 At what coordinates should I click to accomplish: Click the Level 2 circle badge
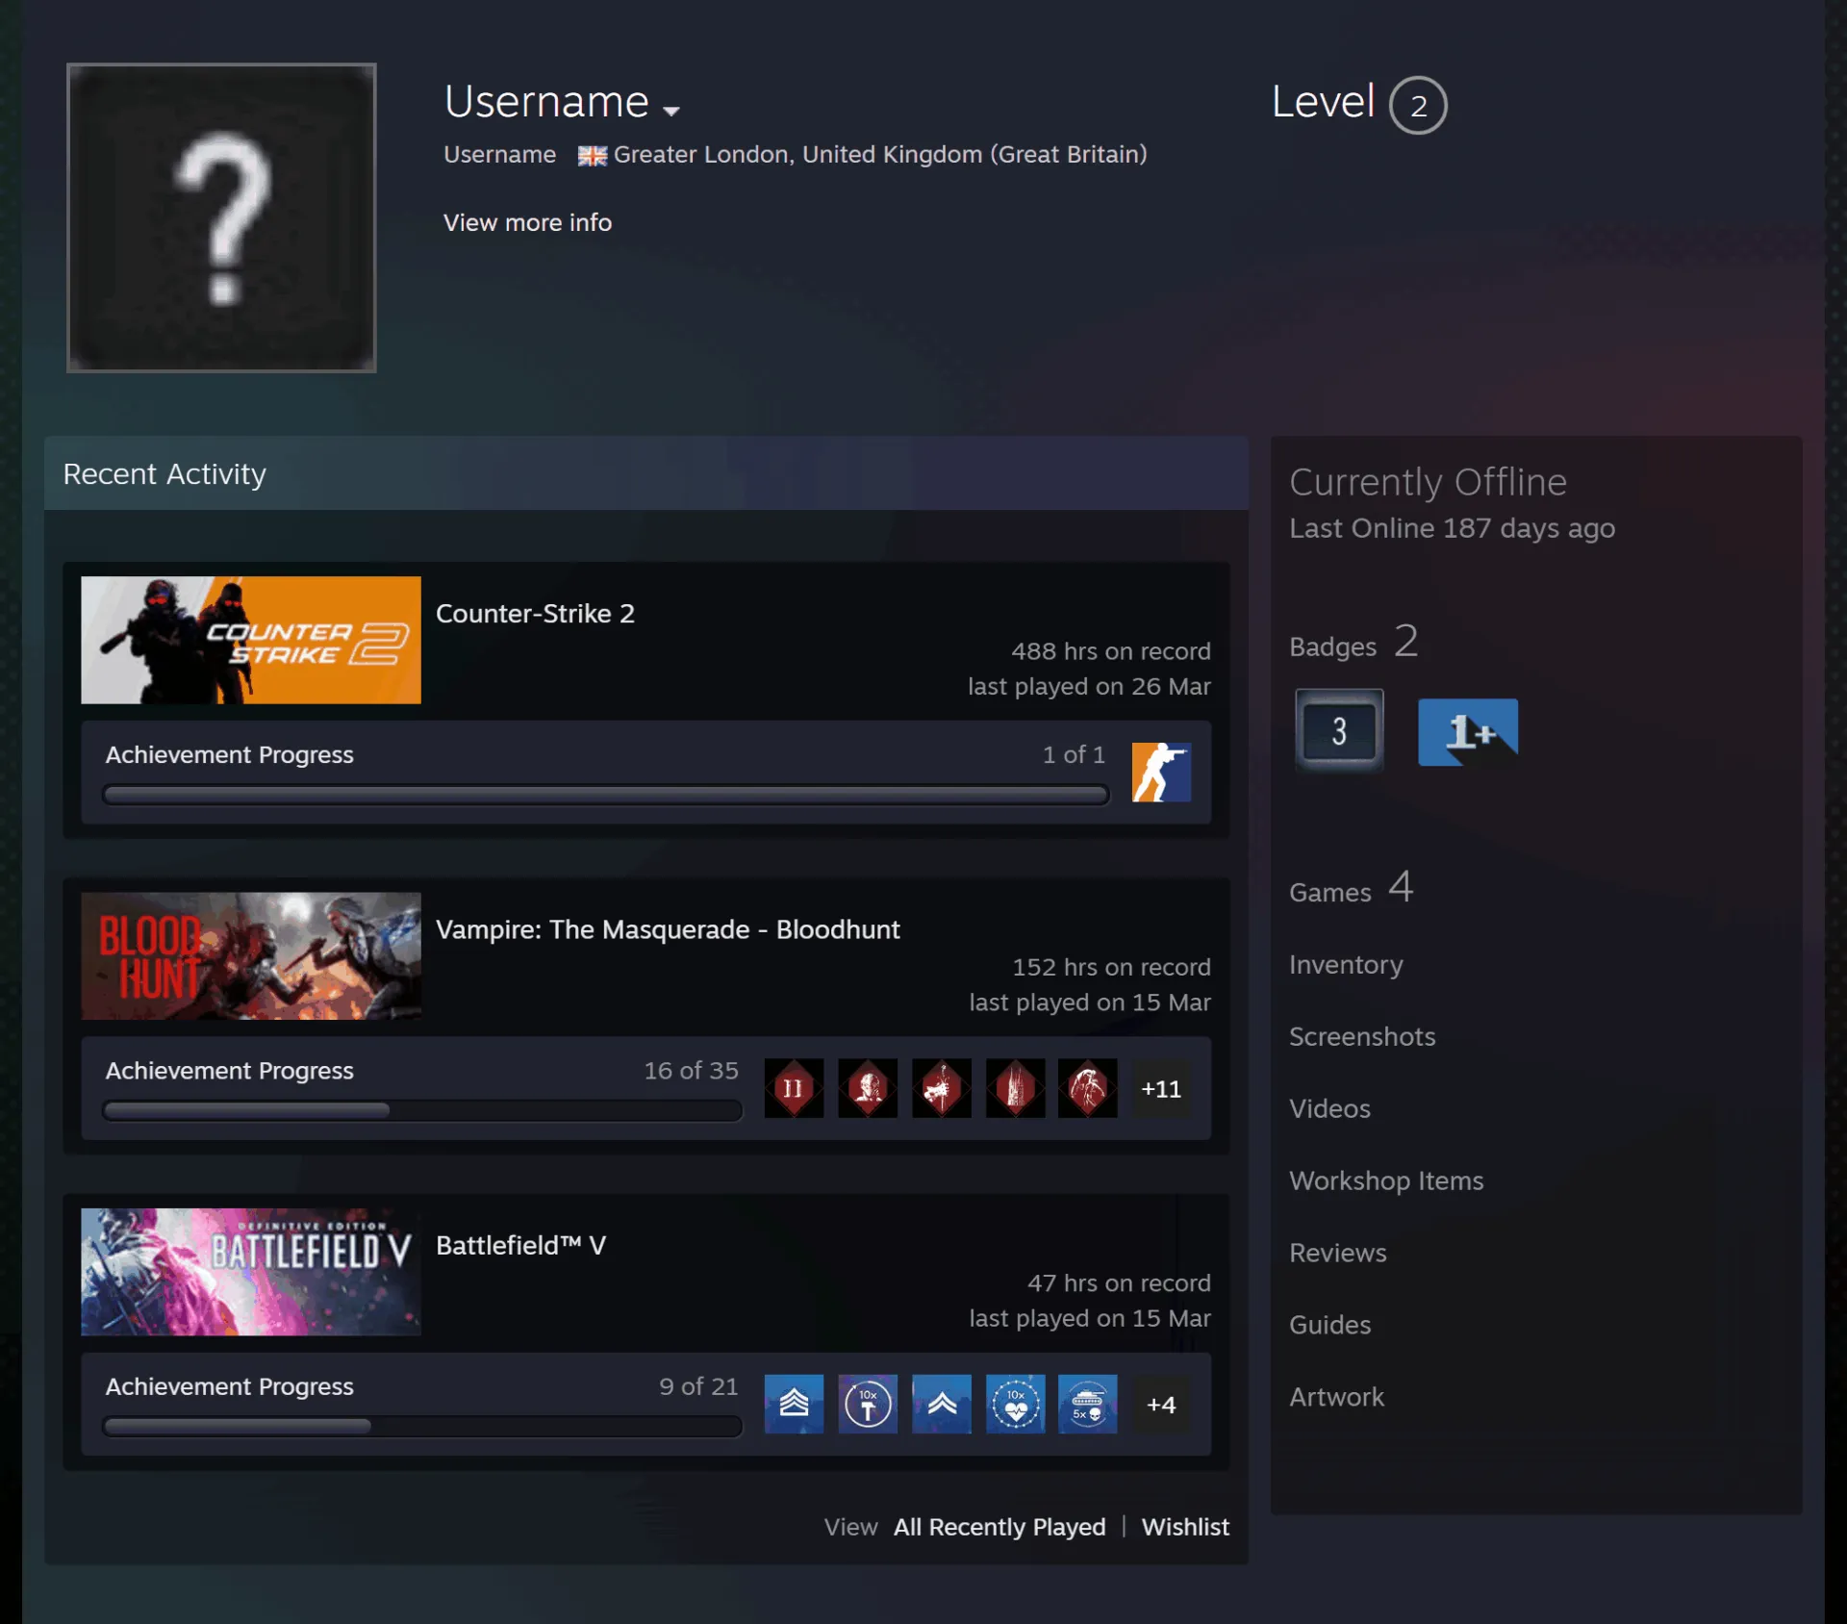point(1418,105)
